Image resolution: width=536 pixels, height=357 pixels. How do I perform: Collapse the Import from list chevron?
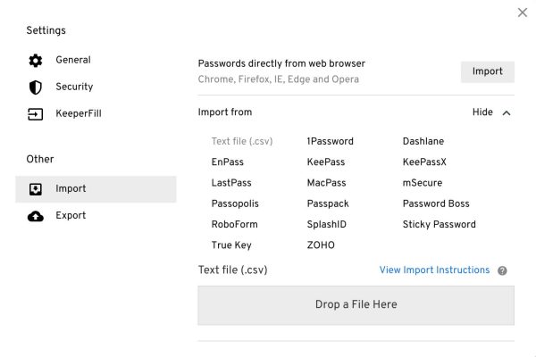[x=507, y=112]
